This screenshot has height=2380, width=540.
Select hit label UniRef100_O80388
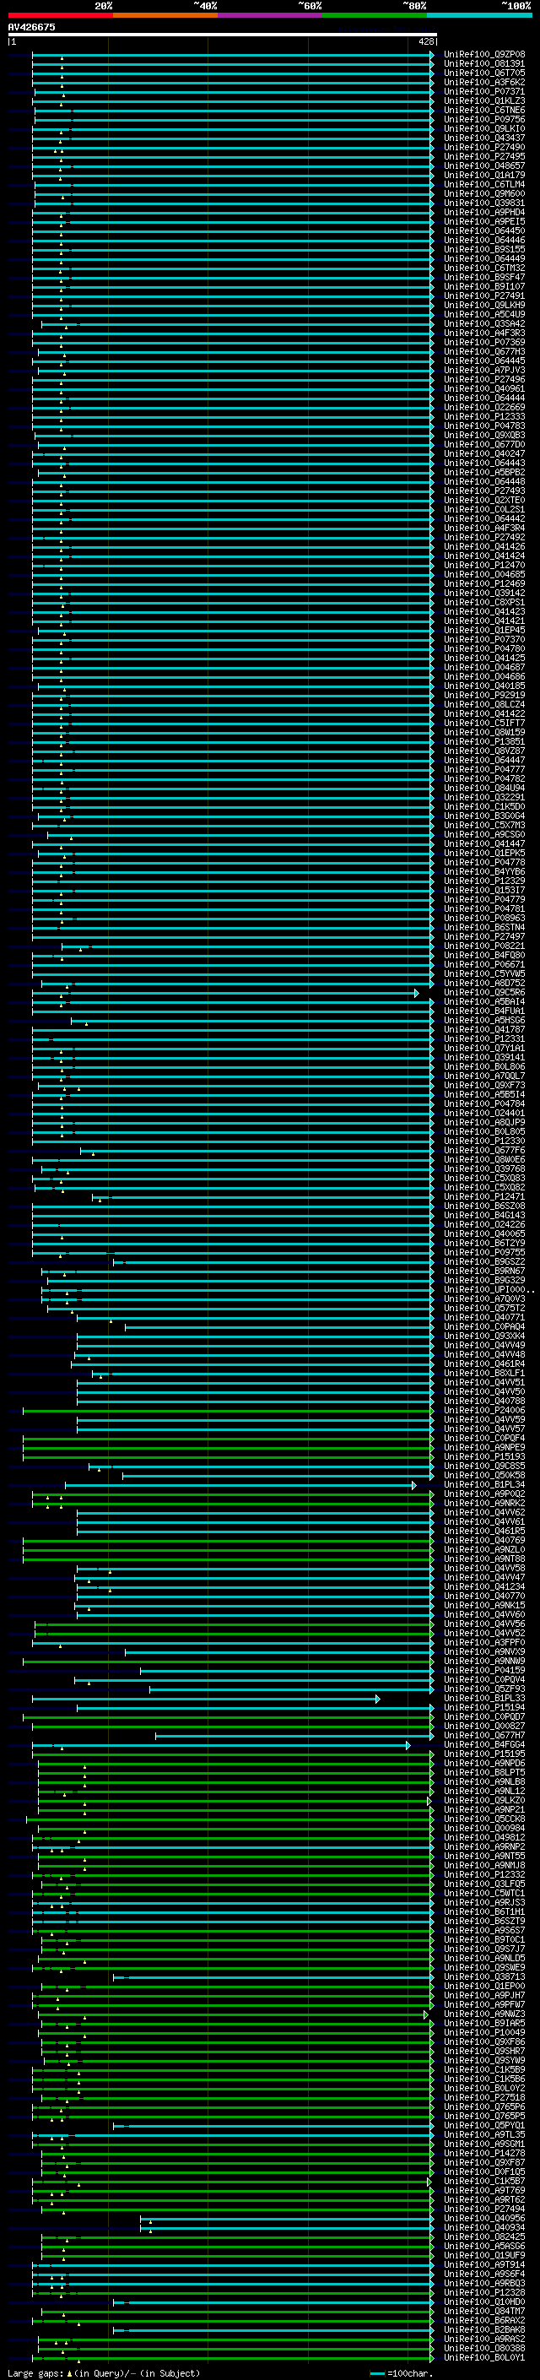coord(483,2348)
